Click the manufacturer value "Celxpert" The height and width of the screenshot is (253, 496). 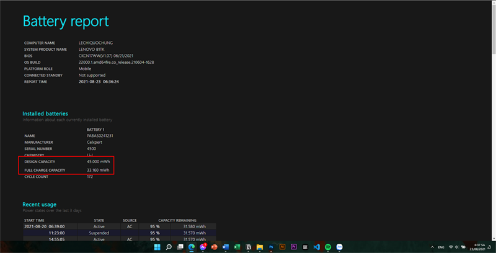pyautogui.click(x=94, y=143)
